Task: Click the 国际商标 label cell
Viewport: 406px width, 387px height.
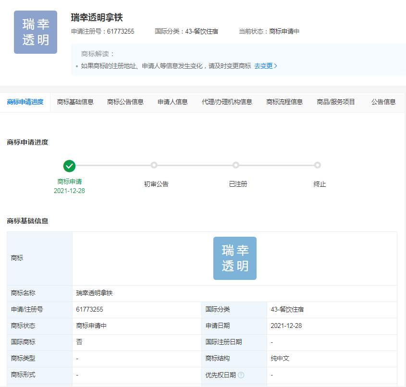Action: pos(39,342)
